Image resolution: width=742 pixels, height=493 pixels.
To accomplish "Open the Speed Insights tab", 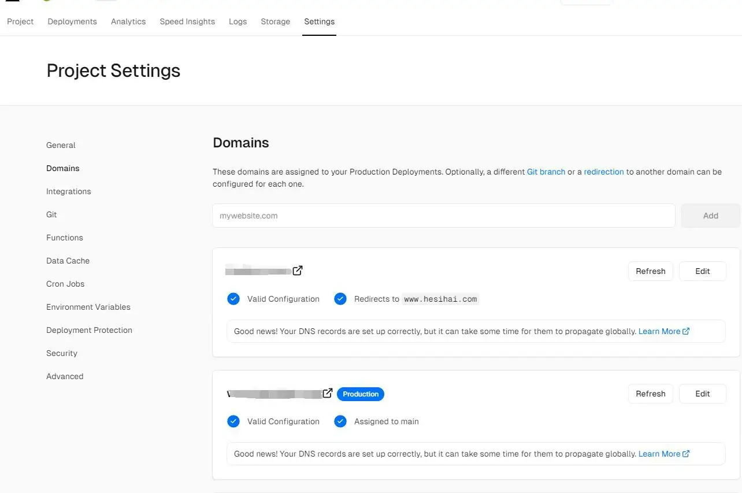I will (187, 21).
